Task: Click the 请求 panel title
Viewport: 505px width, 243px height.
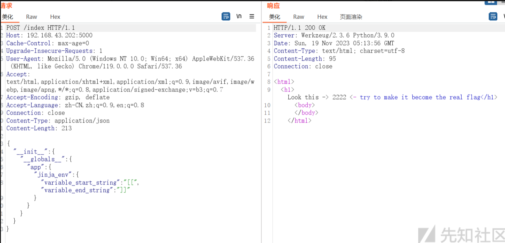Action: point(6,6)
